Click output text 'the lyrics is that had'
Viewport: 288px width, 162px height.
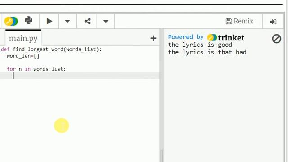[207, 52]
